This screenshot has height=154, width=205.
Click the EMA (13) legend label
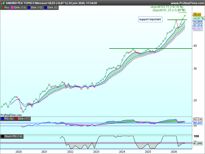[20, 8]
